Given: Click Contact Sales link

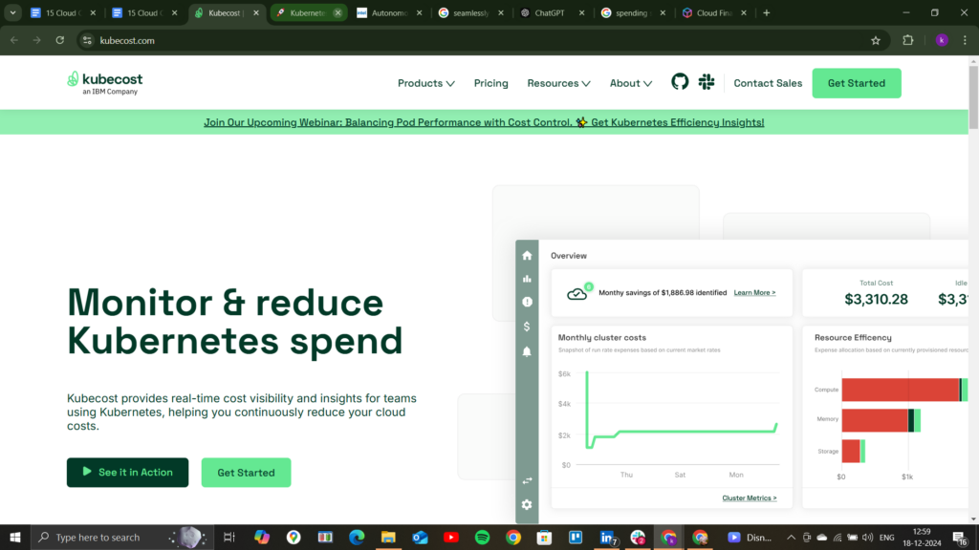Looking at the screenshot, I should (768, 83).
